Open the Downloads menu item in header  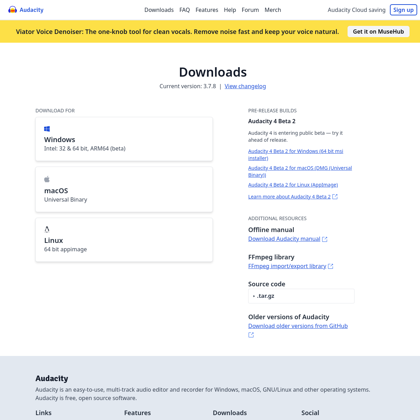click(x=159, y=10)
